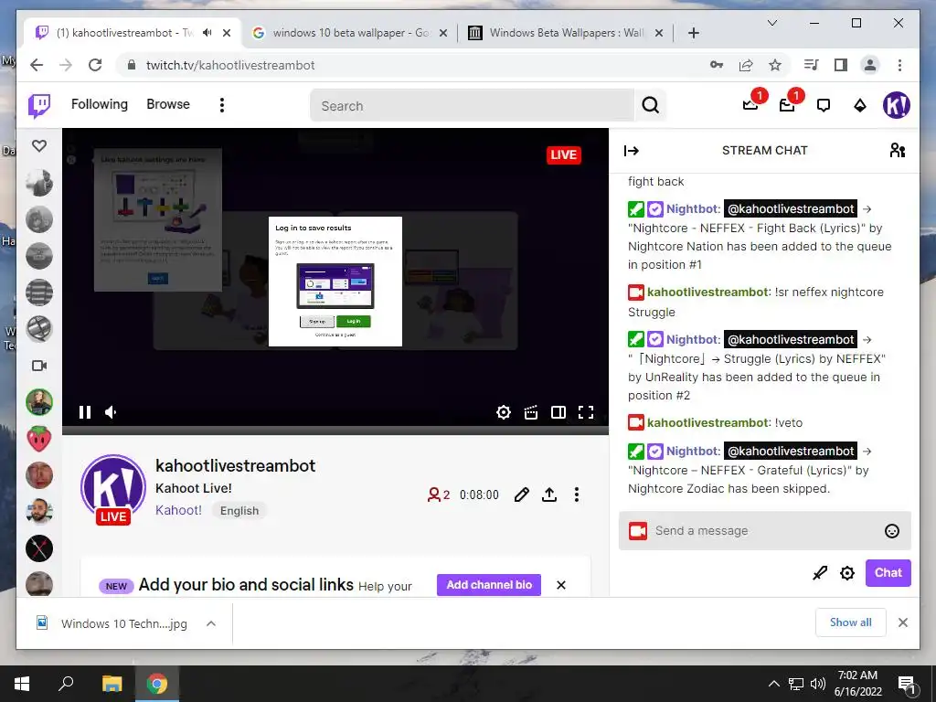Open the Chrome tab search chevron
Viewport: 936px width, 702px height.
(771, 23)
